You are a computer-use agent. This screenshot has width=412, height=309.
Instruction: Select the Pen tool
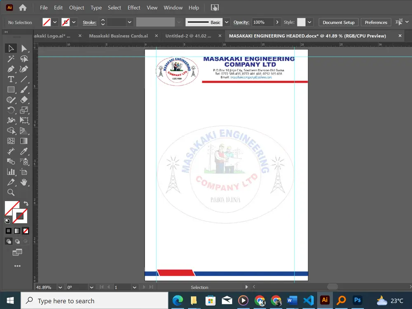(x=11, y=69)
